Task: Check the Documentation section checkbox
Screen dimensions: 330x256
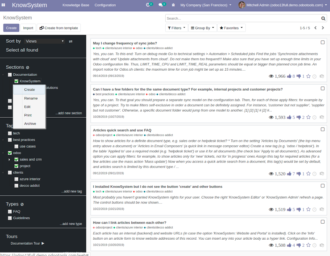Action: pyautogui.click(x=10, y=75)
